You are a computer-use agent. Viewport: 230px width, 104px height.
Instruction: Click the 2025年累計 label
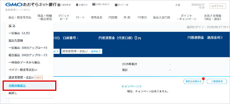coord(130,64)
